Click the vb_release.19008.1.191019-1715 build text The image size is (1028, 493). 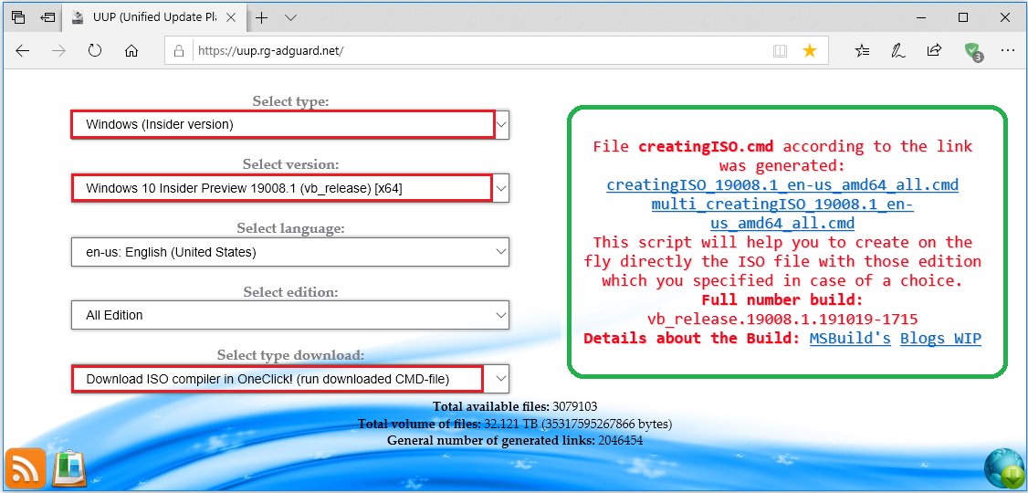782,320
